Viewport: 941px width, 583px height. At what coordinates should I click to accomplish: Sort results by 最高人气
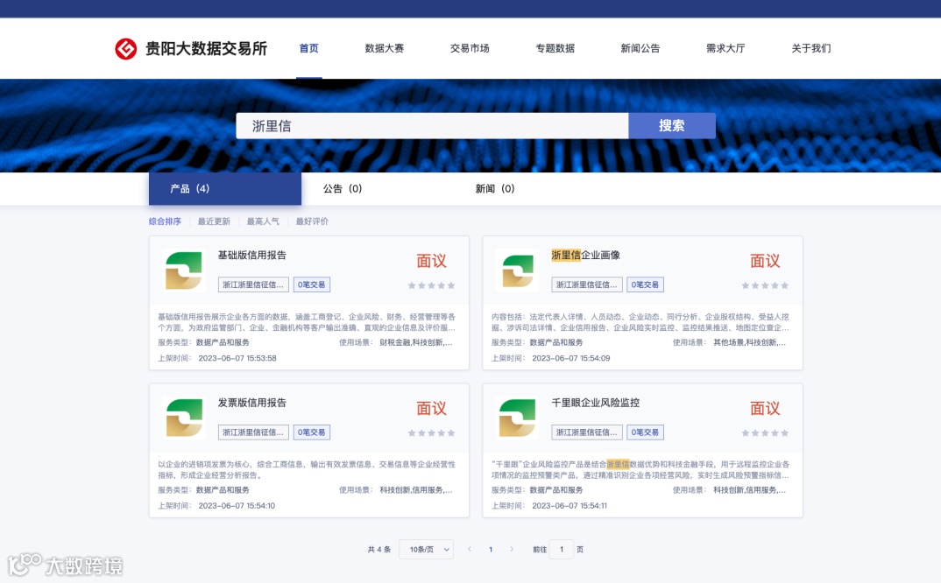263,221
